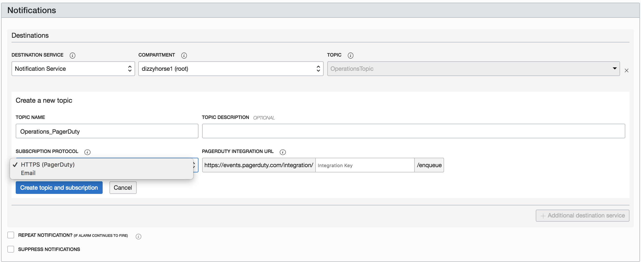The height and width of the screenshot is (262, 641).
Task: Click the Repeat Notification info icon
Action: [139, 237]
